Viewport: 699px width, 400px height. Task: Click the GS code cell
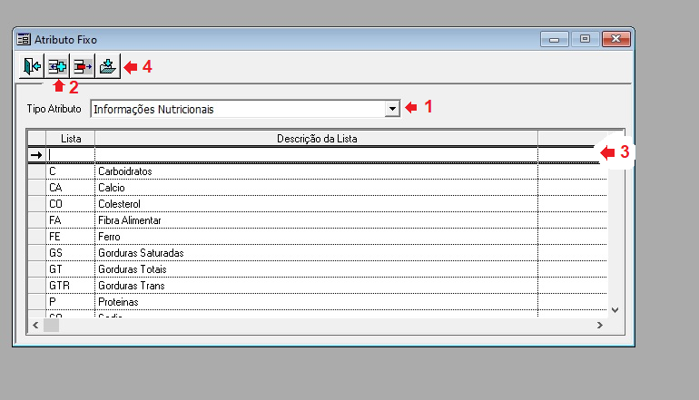[x=71, y=252]
